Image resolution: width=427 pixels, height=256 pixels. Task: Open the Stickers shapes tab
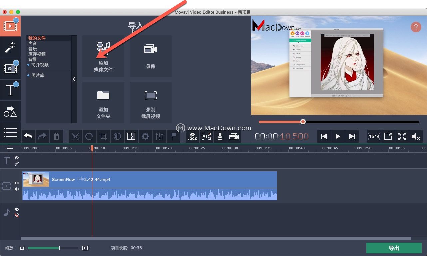point(10,111)
